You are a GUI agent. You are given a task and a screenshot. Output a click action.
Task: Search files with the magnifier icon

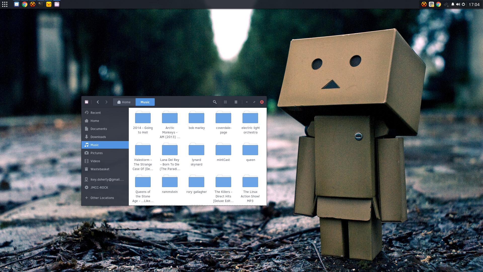[215, 102]
